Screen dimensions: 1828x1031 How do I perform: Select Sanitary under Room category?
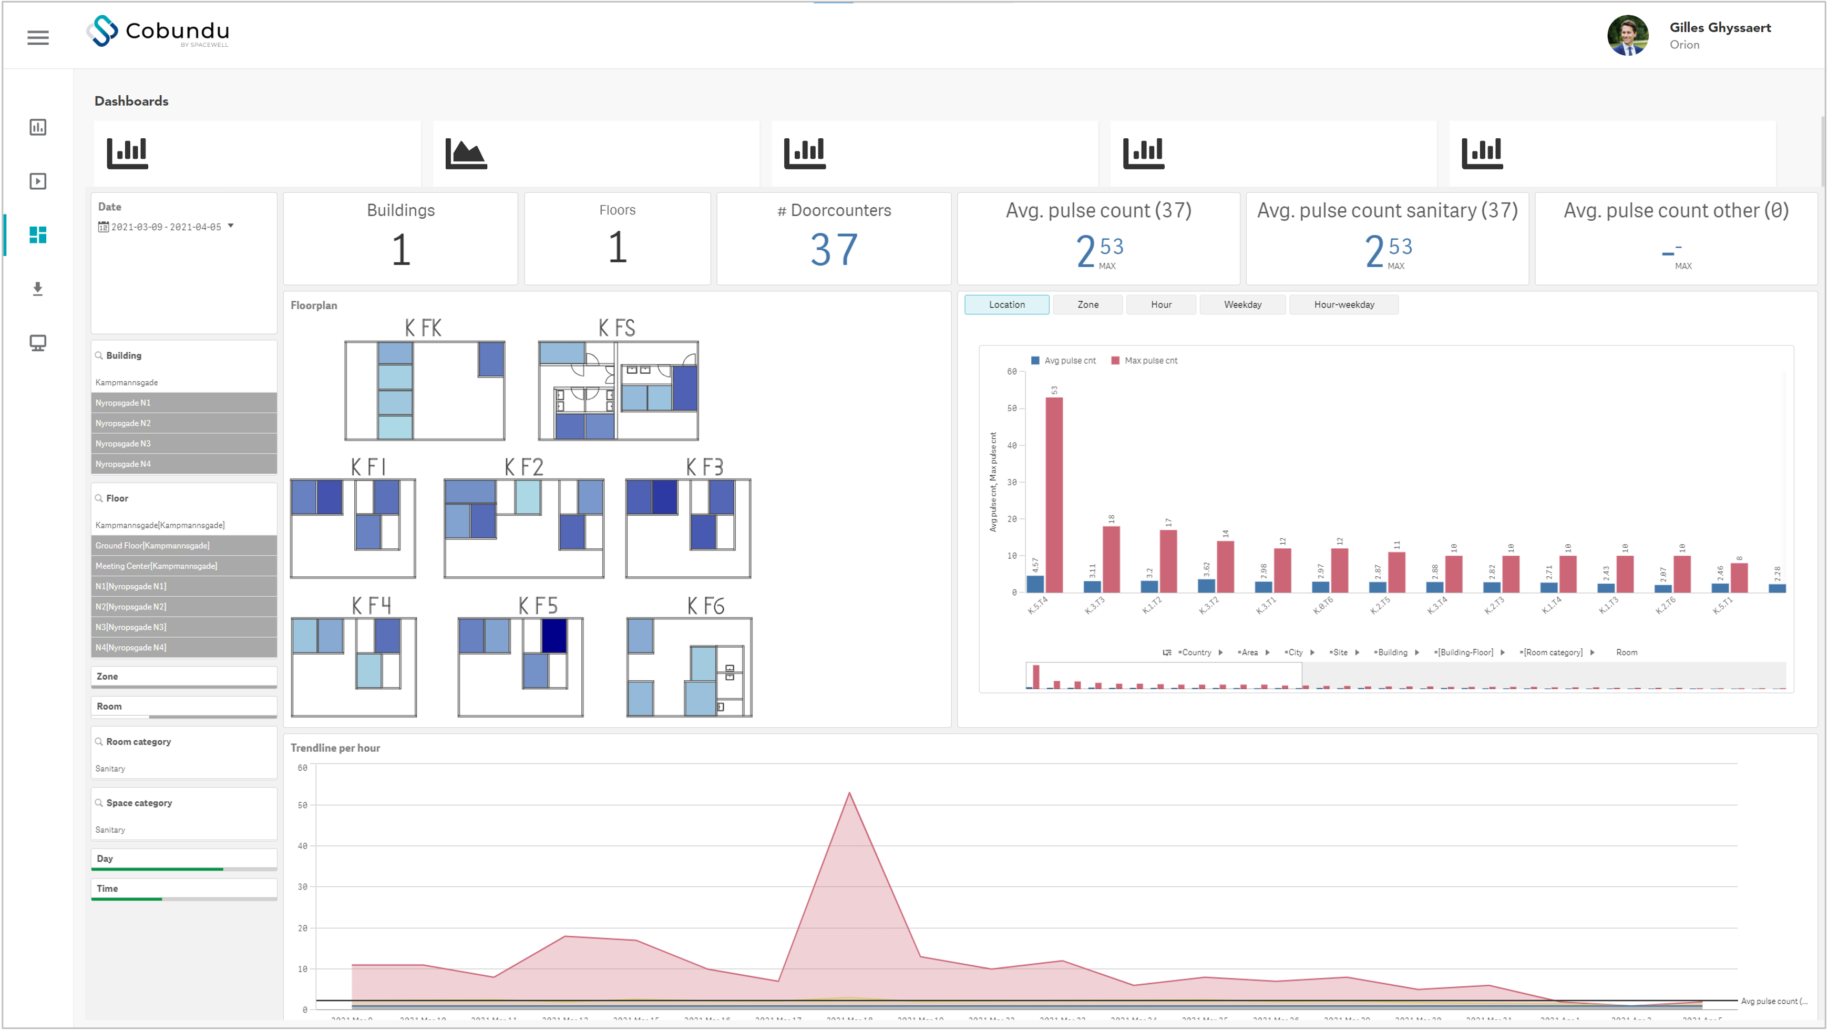pyautogui.click(x=184, y=769)
